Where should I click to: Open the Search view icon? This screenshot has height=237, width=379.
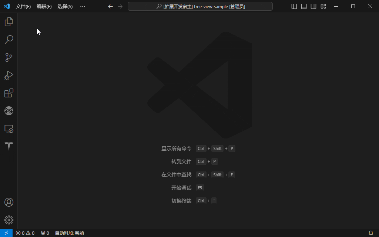coord(9,39)
